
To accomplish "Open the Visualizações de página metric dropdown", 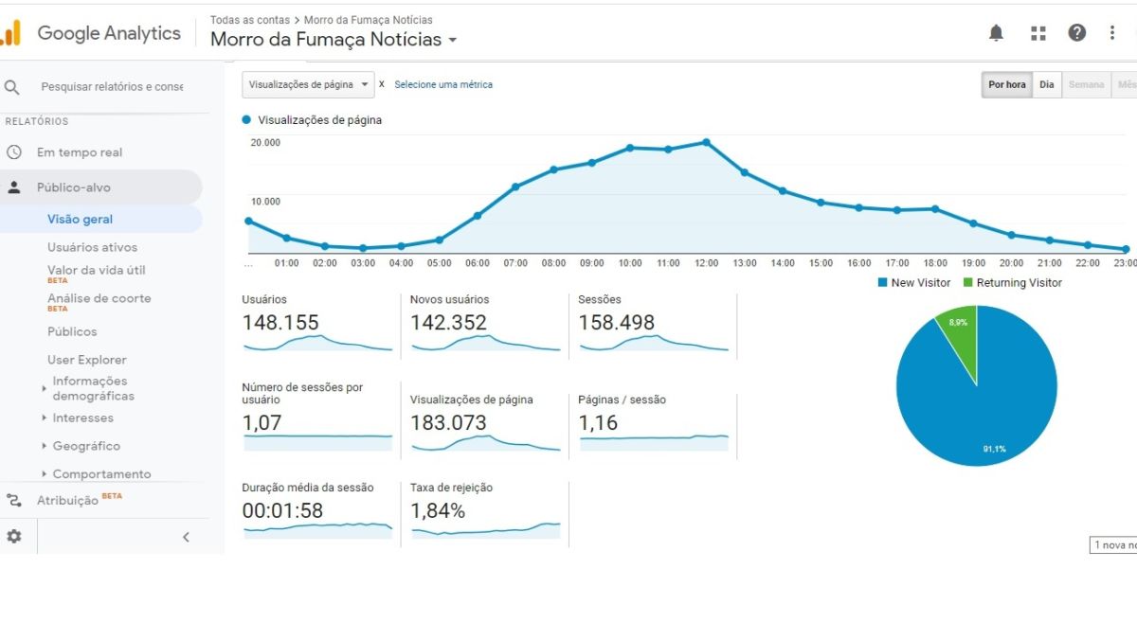I will [x=308, y=84].
